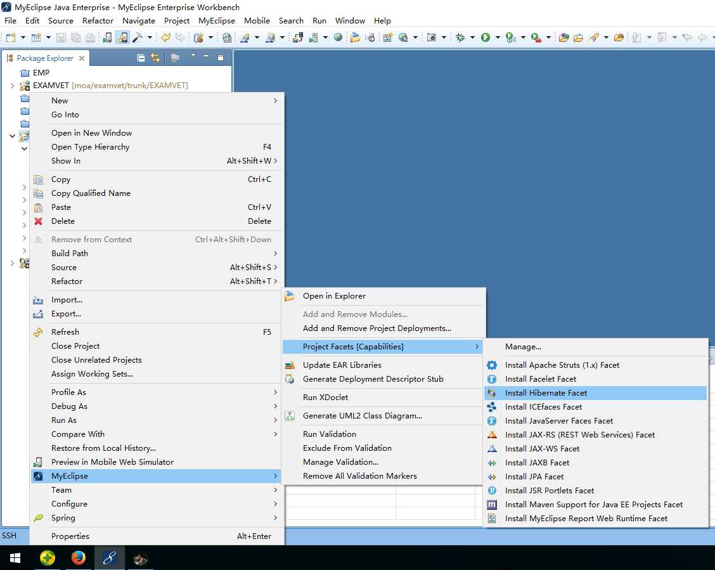Toggle Link with Editor in Package Explorer
The height and width of the screenshot is (570, 715).
point(155,58)
